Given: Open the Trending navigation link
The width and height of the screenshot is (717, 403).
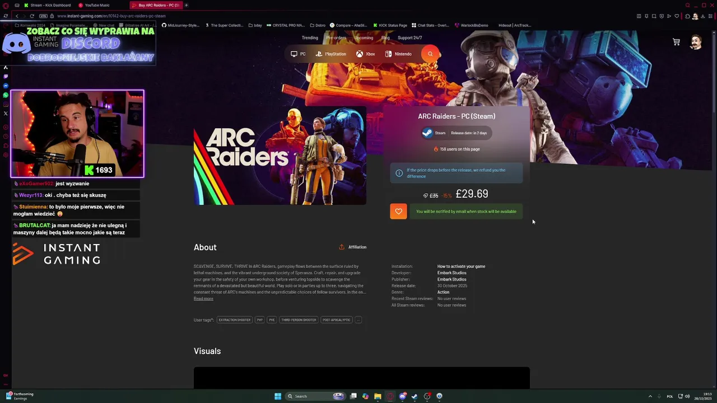Looking at the screenshot, I should tap(310, 38).
